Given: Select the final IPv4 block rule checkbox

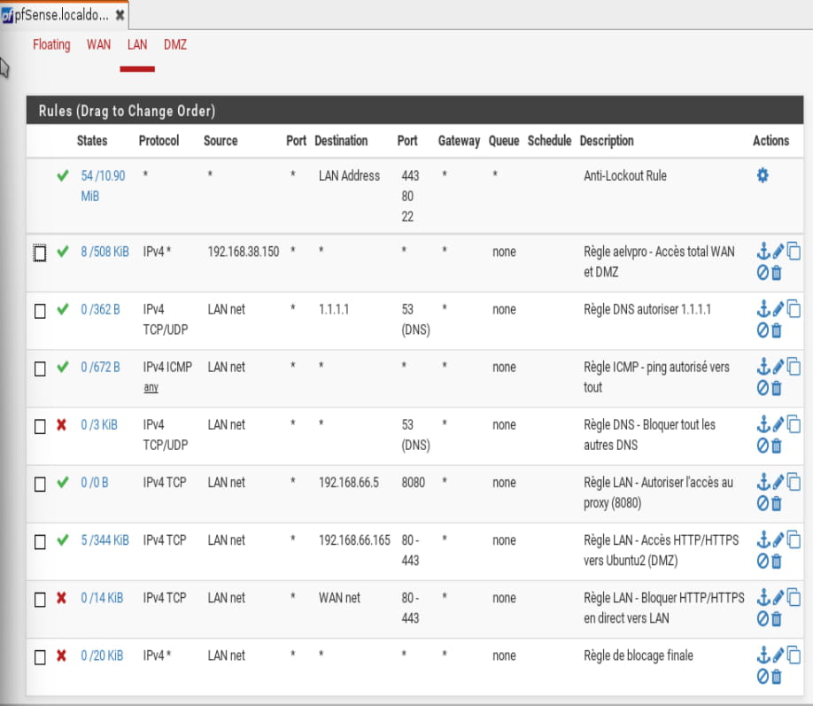Looking at the screenshot, I should click(40, 657).
